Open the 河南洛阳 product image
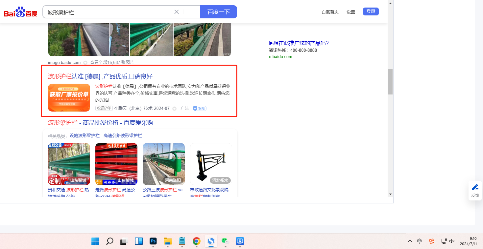Screen dimensions: 483x249 coord(164,164)
